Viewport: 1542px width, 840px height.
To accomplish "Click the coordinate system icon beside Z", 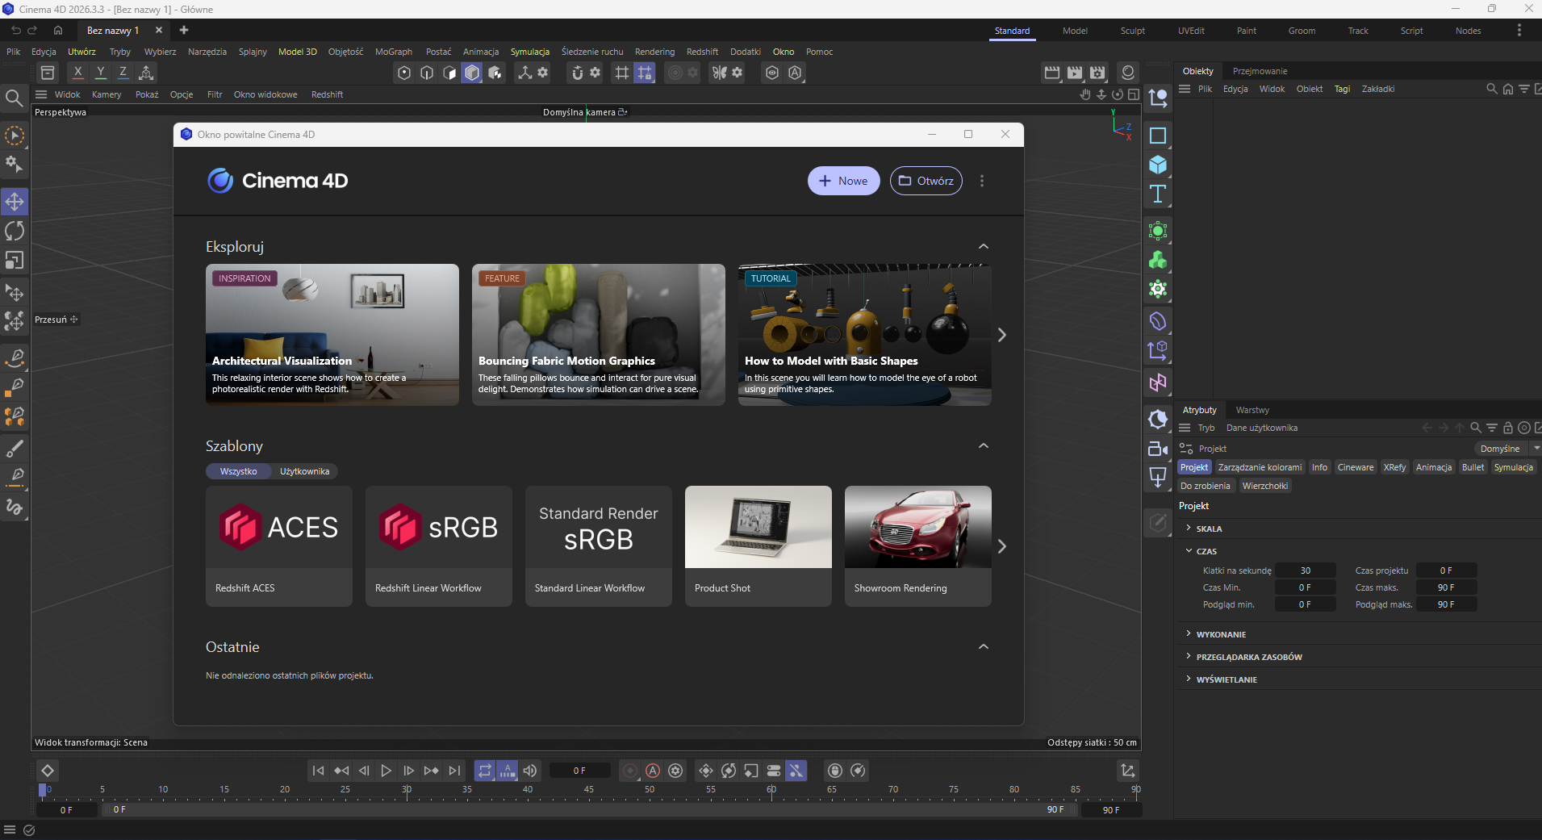I will pos(146,73).
